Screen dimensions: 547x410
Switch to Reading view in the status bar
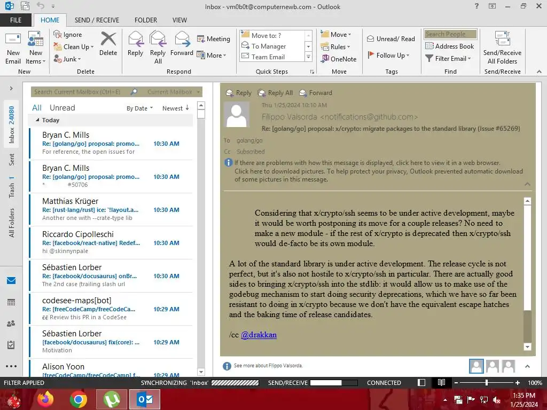441,382
